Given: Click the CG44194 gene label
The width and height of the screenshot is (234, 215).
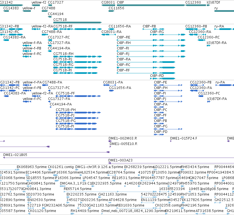Looking at the screenshot, I should 56,14.
